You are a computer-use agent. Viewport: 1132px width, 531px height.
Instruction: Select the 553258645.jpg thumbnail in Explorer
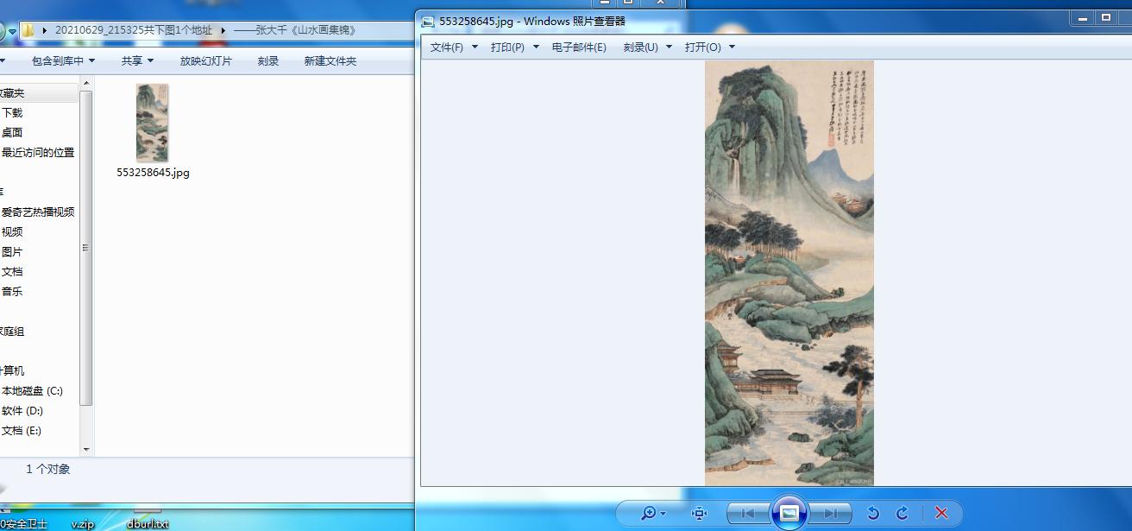click(x=153, y=122)
